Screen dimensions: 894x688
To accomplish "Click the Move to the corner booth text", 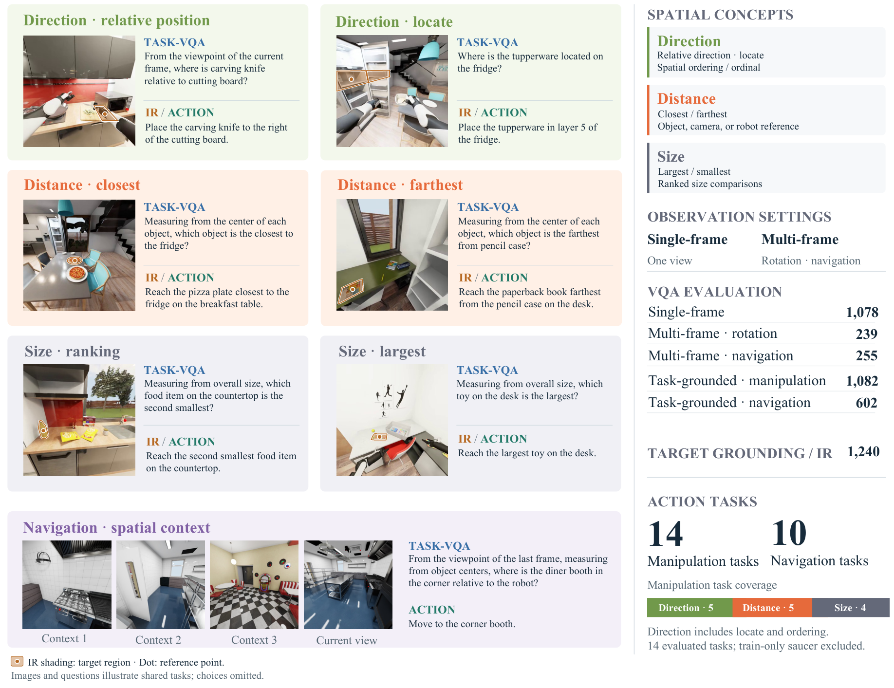I will [x=462, y=624].
